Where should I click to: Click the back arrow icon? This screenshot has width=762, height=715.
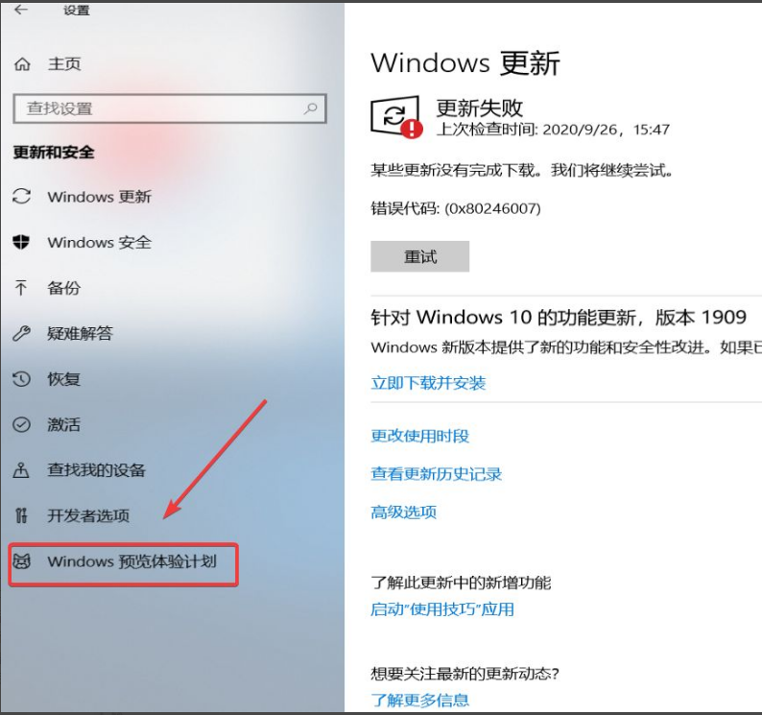pyautogui.click(x=21, y=10)
